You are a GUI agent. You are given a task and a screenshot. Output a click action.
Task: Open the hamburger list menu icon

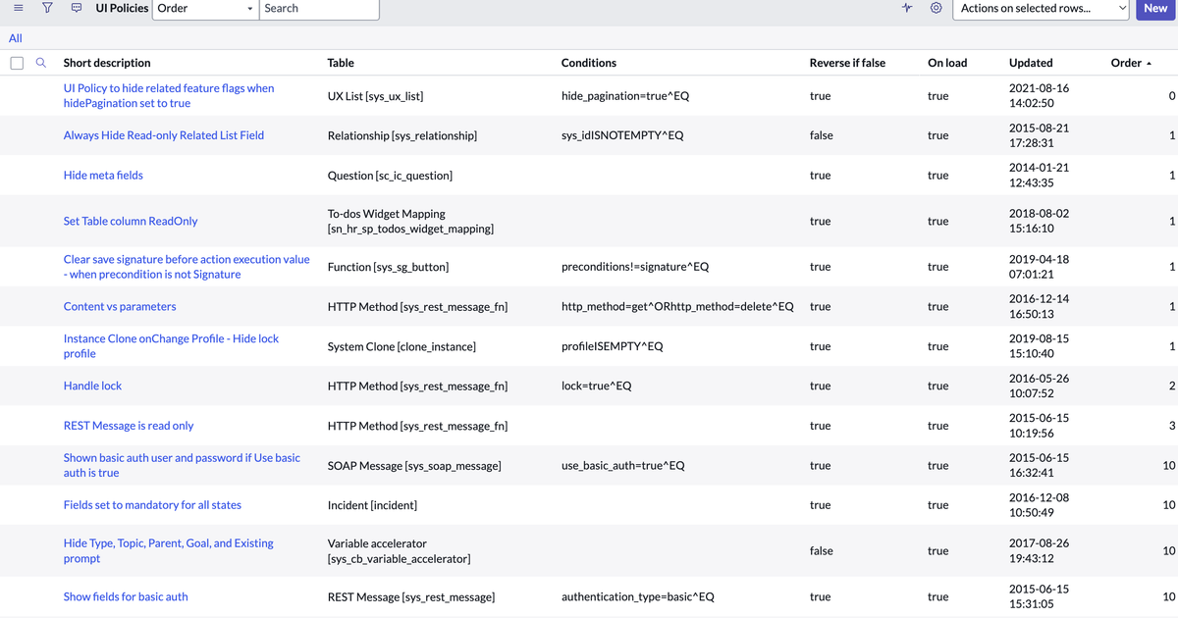pos(18,8)
